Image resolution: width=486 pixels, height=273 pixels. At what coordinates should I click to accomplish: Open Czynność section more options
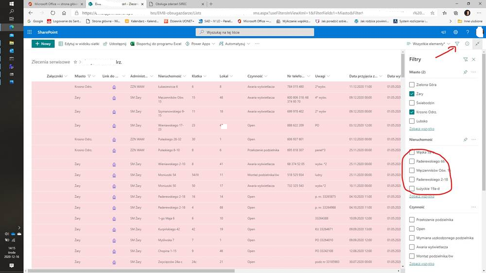(473, 207)
